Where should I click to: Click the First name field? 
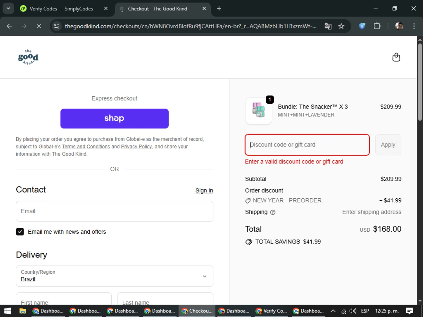pos(64,299)
